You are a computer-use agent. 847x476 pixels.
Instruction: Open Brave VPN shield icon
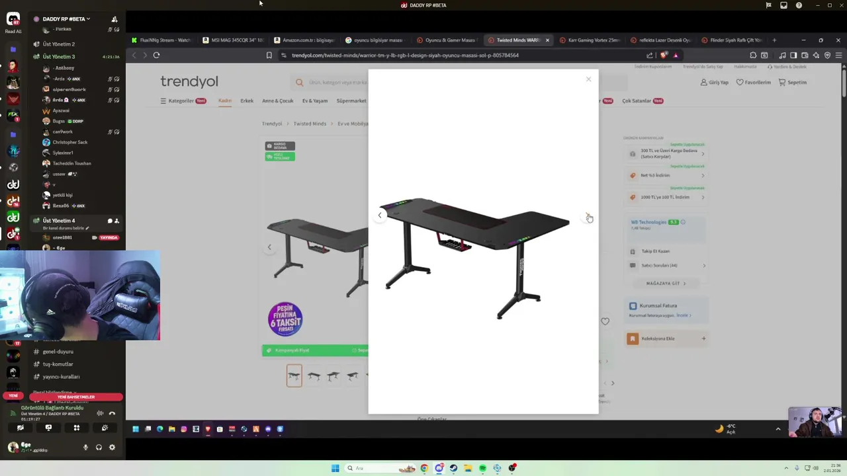(x=827, y=56)
